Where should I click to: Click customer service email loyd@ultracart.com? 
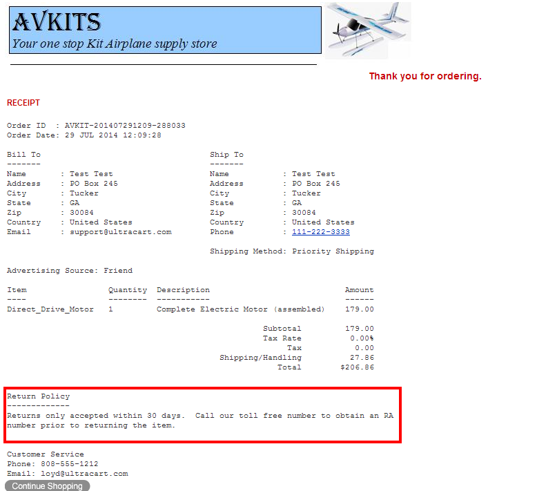[84, 474]
